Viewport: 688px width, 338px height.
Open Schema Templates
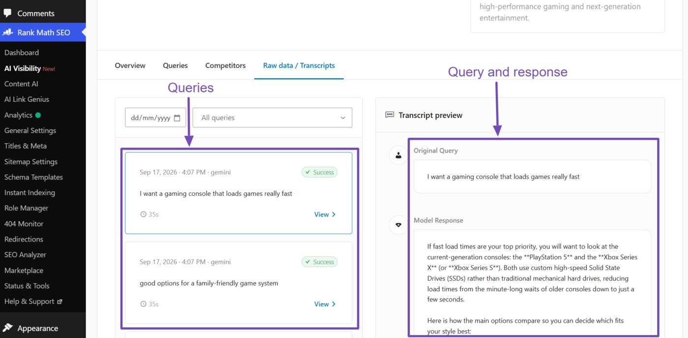[x=33, y=177]
